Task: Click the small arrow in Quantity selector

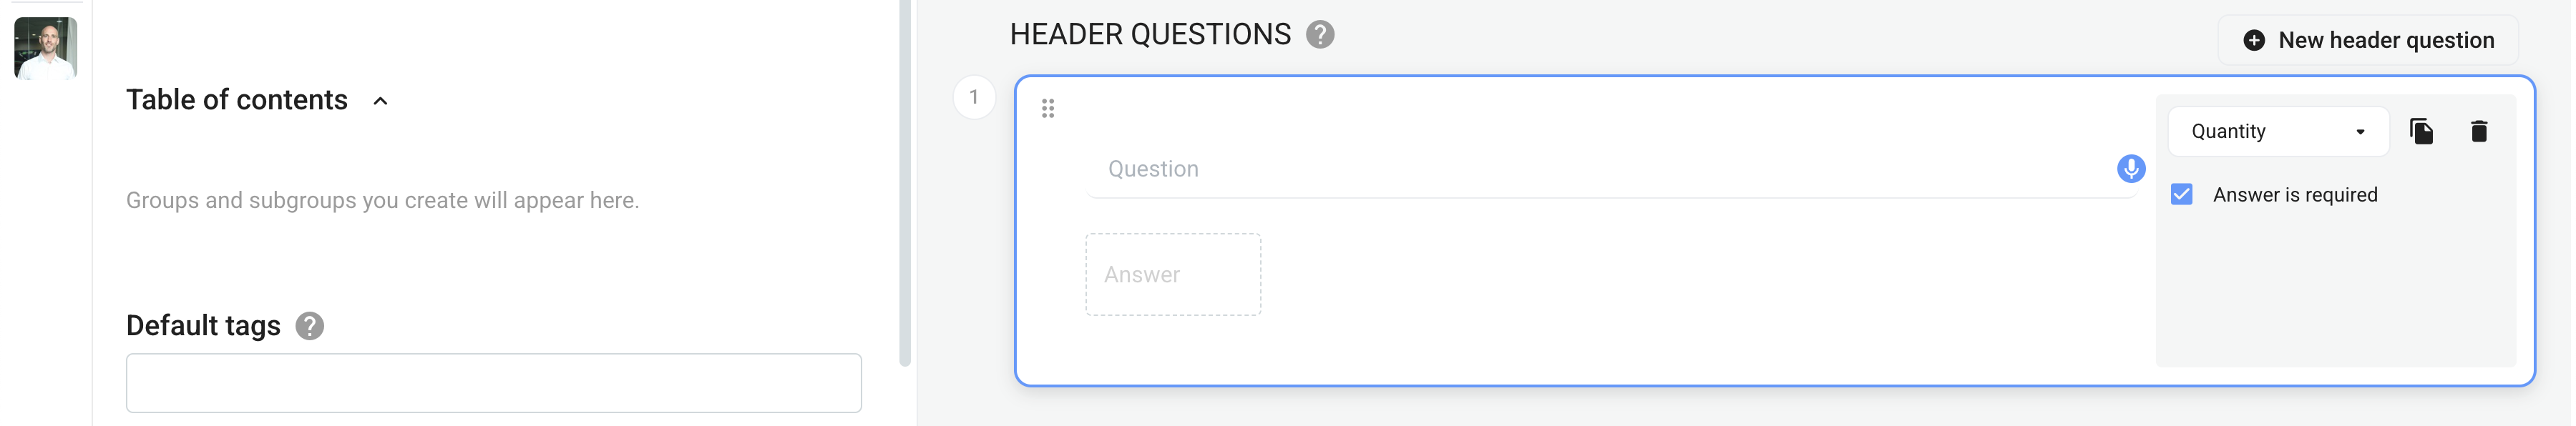Action: (x=2360, y=132)
